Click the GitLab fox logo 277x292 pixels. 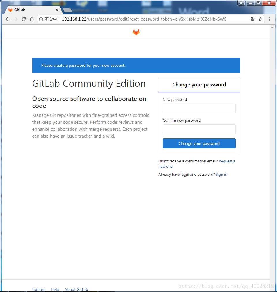[x=136, y=32]
